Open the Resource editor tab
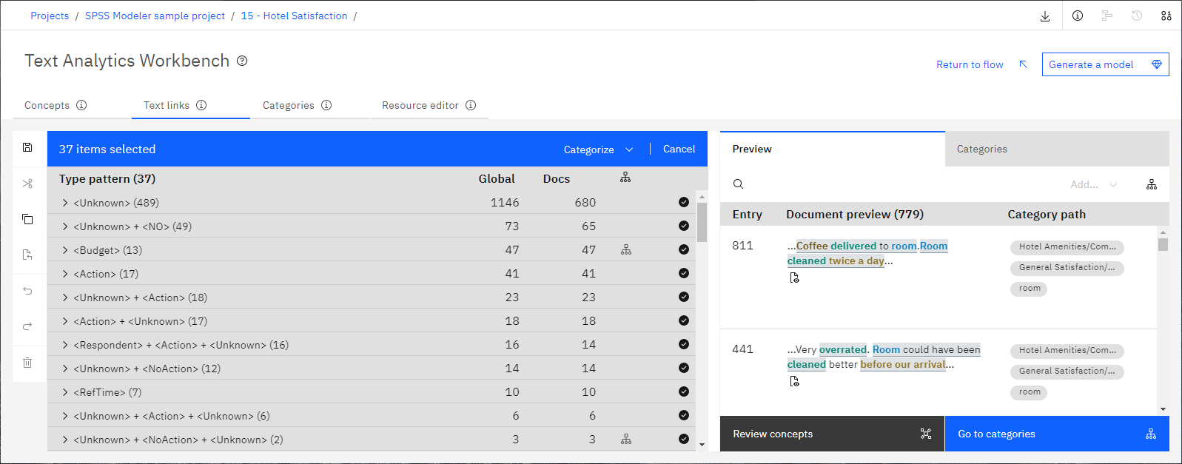1182x464 pixels. tap(429, 105)
